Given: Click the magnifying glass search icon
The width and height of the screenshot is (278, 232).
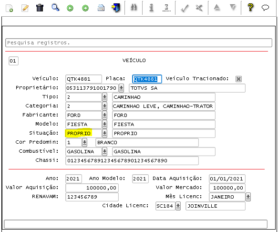Looking at the screenshot, I should [x=55, y=8].
